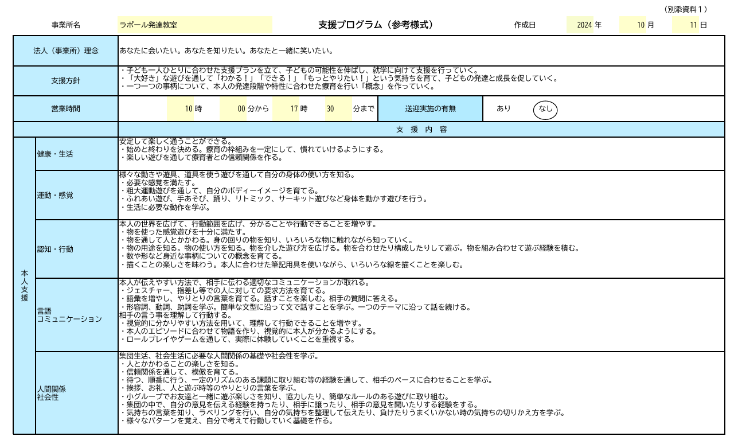
Task: Click the line starting 数や形など身近な事柄
Action: pyautogui.click(x=201, y=256)
